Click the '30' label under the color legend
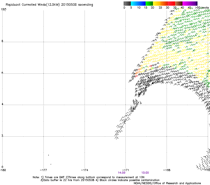The width and height of the screenshot is (210, 185). 167,8
